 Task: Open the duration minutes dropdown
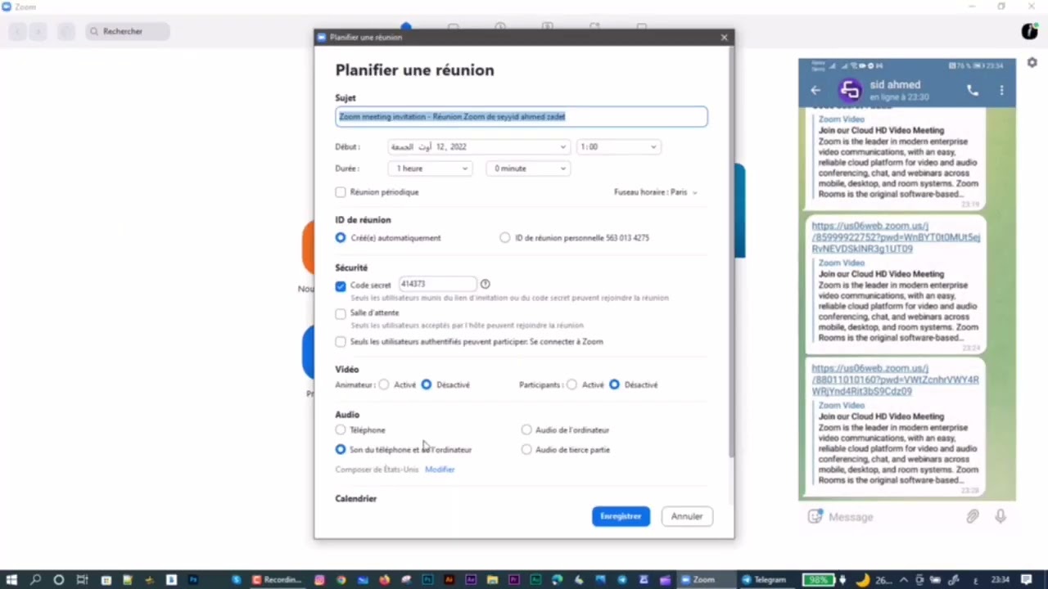click(528, 169)
